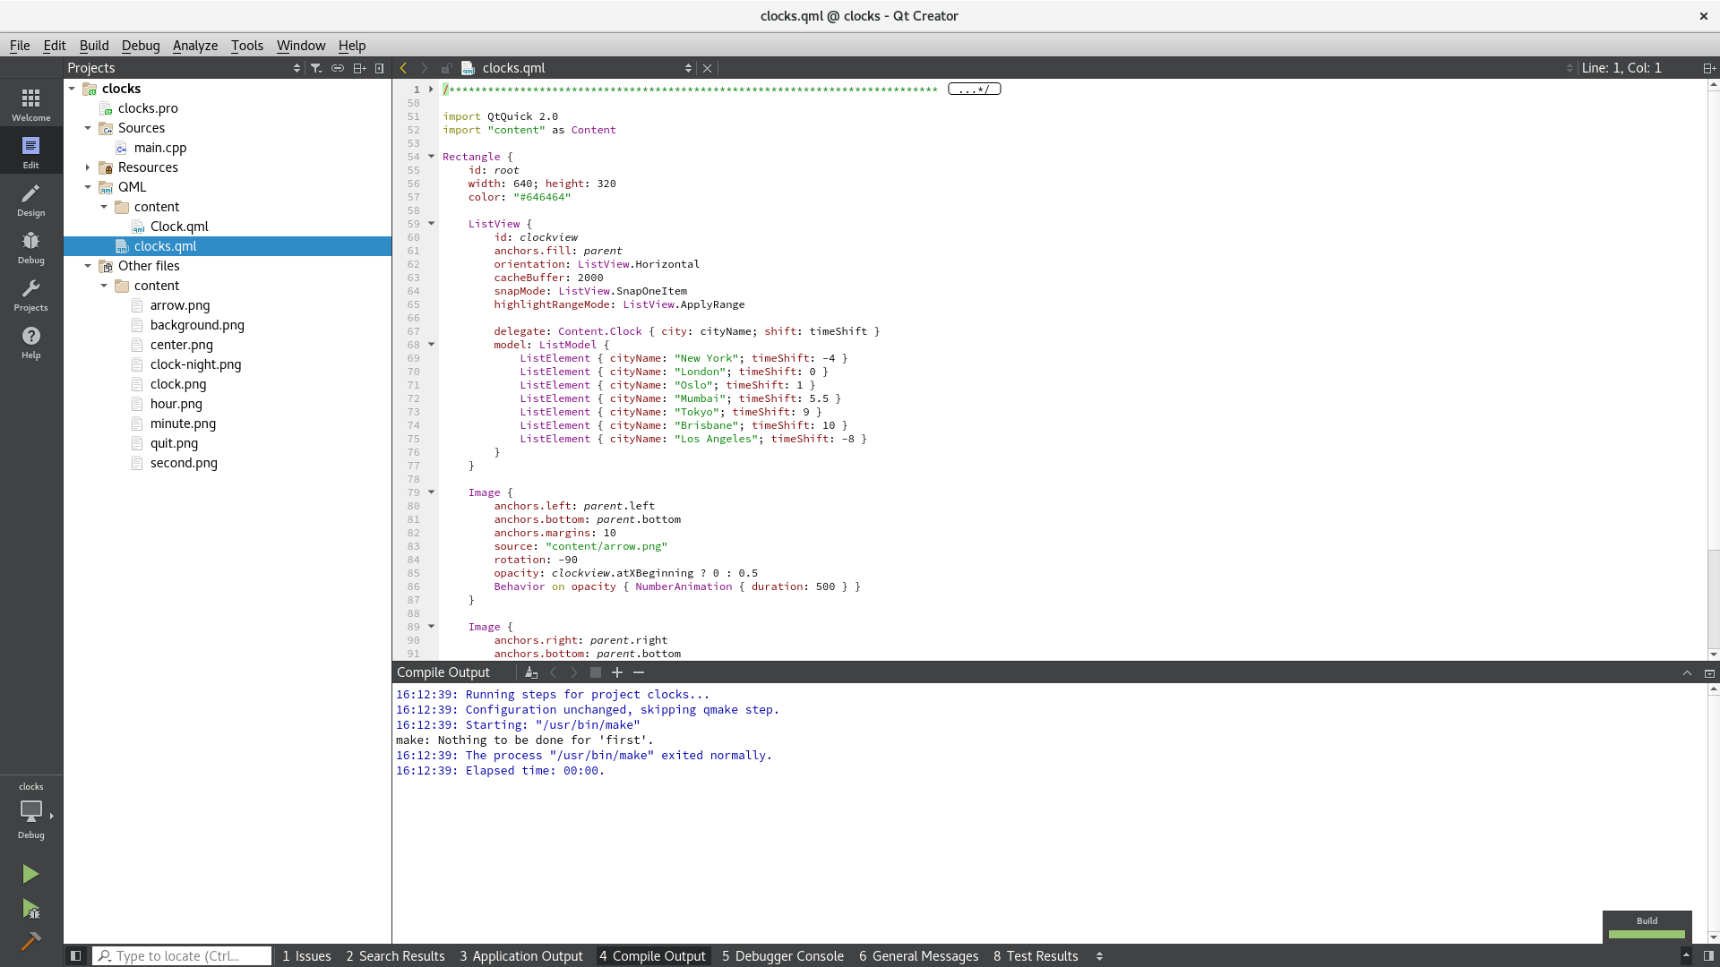Click the Help mode icon in sidebar
Screen dimensions: 1720x967
pos(30,344)
